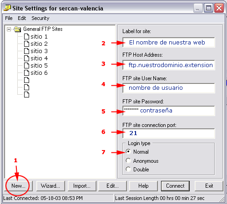The image size is (227, 204).
Task: Open the Edit menu in menu bar
Action: point(22,18)
